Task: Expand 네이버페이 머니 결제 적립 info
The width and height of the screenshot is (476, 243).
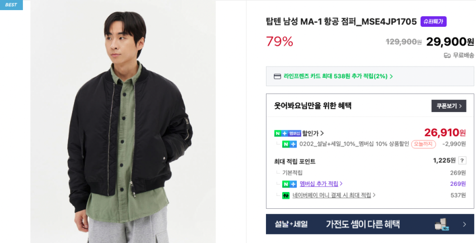Action: tap(334, 195)
